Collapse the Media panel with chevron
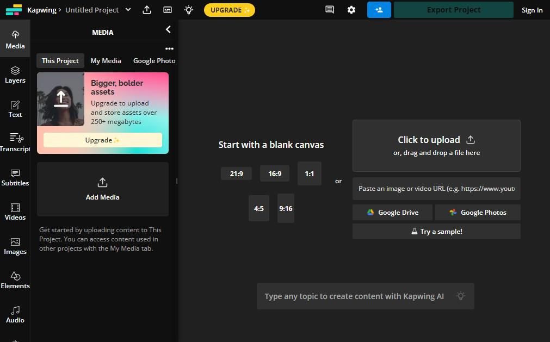The image size is (550, 342). click(x=168, y=29)
